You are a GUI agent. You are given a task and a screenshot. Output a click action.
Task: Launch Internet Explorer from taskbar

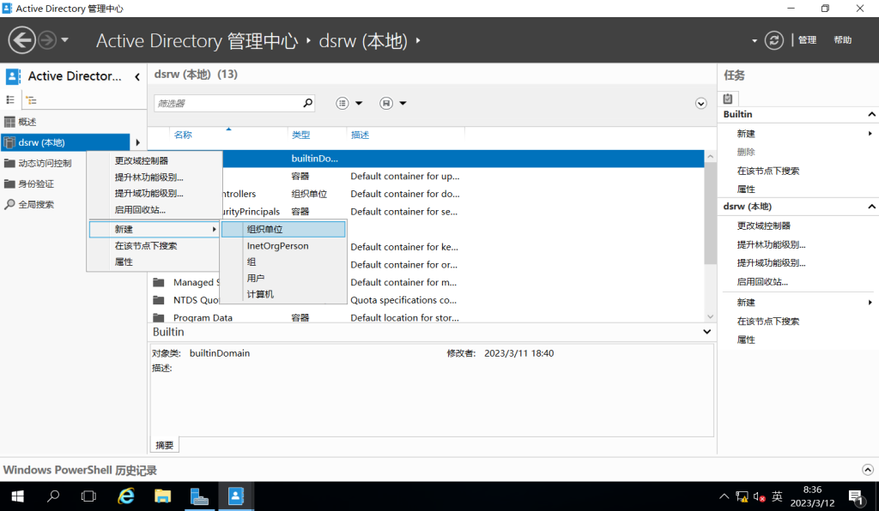click(126, 496)
